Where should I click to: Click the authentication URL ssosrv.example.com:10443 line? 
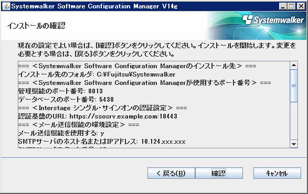tap(98, 116)
